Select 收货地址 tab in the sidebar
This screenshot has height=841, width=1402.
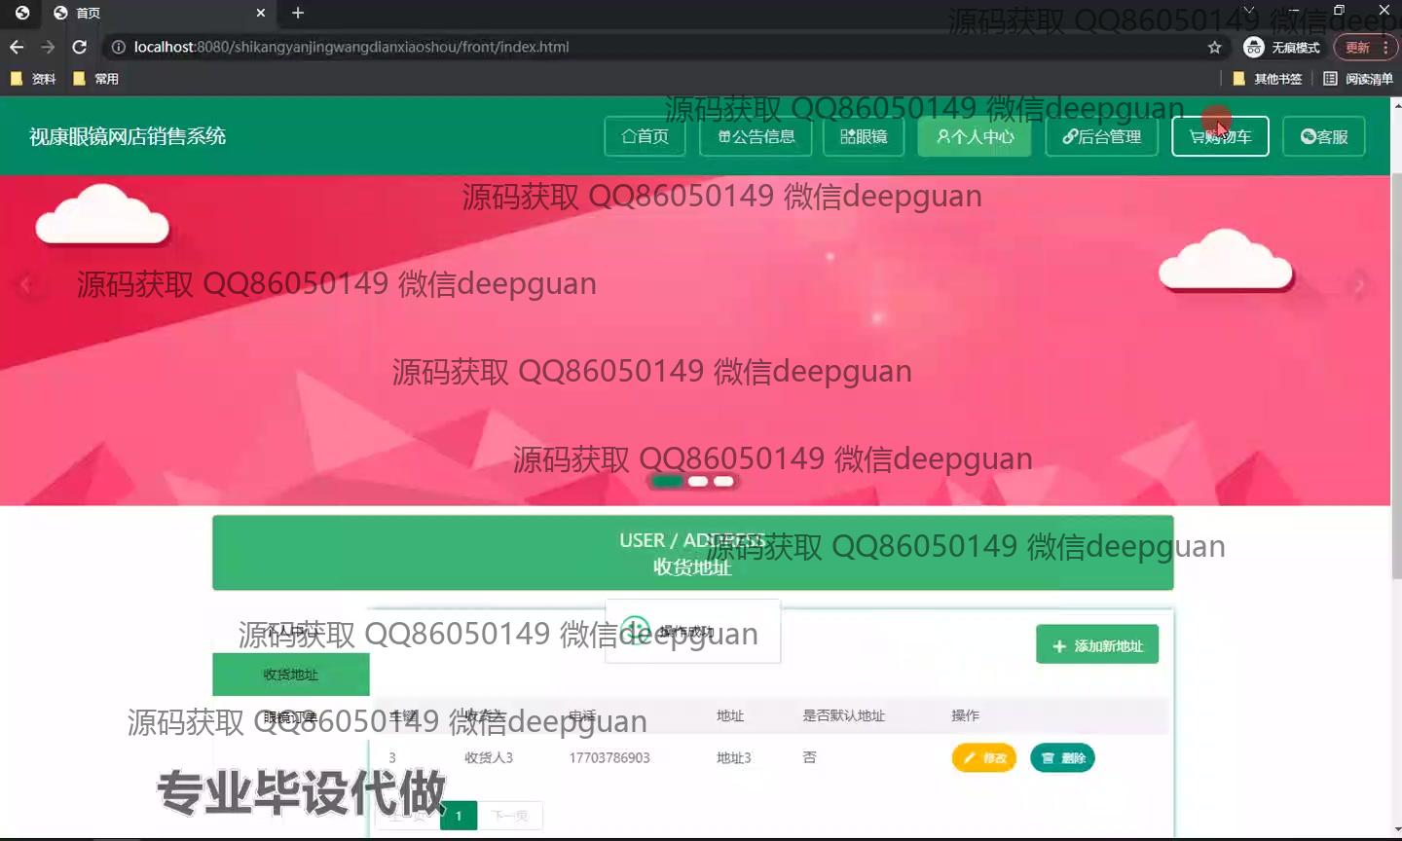coord(290,674)
